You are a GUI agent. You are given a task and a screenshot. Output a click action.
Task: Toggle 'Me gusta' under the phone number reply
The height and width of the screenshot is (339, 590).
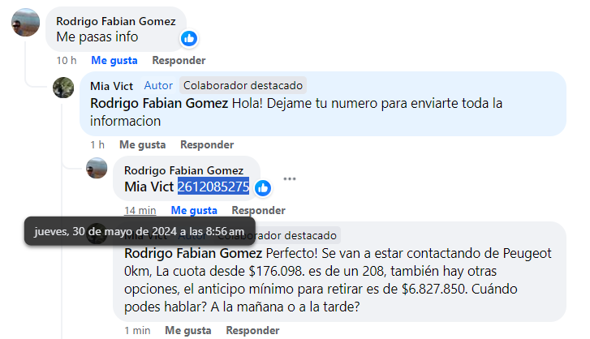point(194,210)
